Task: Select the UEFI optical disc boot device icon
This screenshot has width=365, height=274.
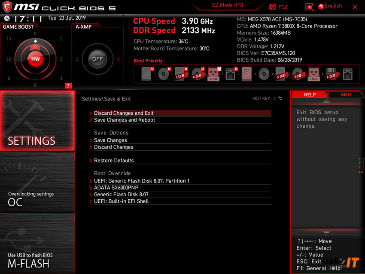Action: pos(164,74)
